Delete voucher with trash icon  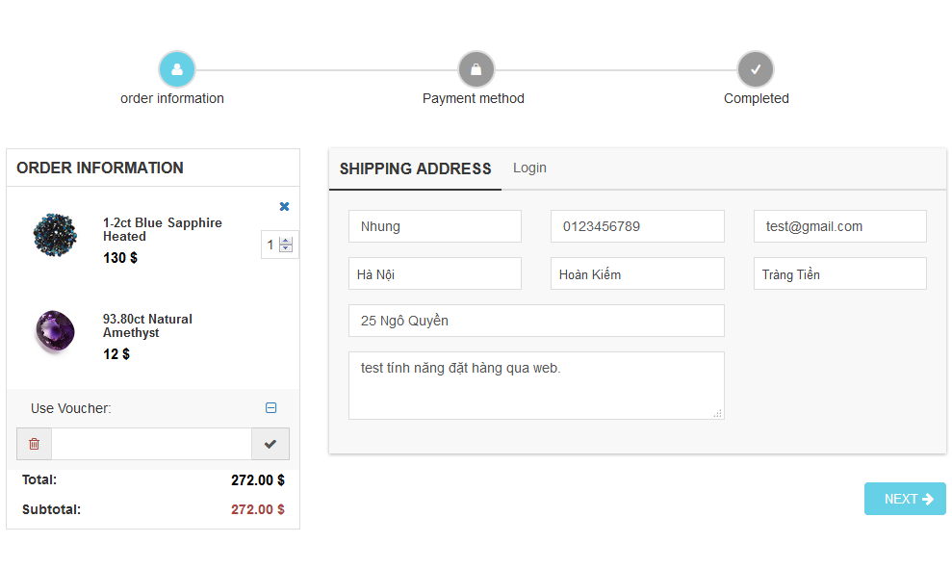click(34, 444)
